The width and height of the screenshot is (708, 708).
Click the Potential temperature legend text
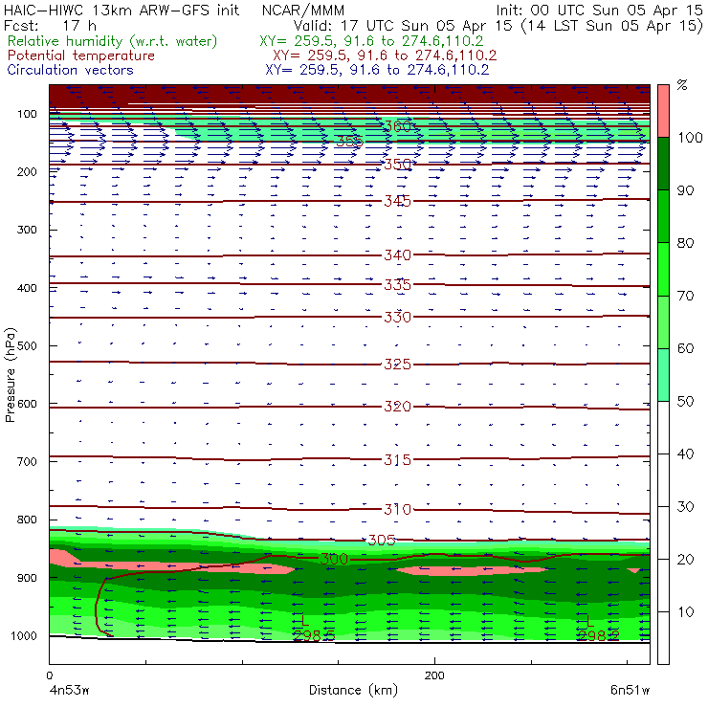pos(80,55)
